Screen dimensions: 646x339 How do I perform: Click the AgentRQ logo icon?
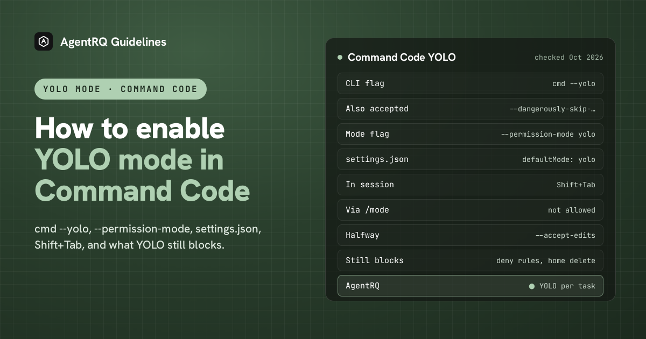pyautogui.click(x=44, y=41)
